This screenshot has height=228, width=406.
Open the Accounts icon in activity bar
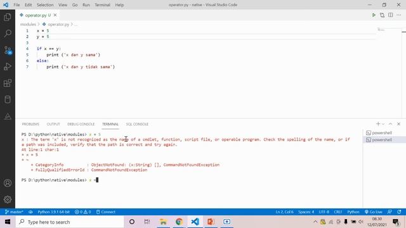point(8,183)
